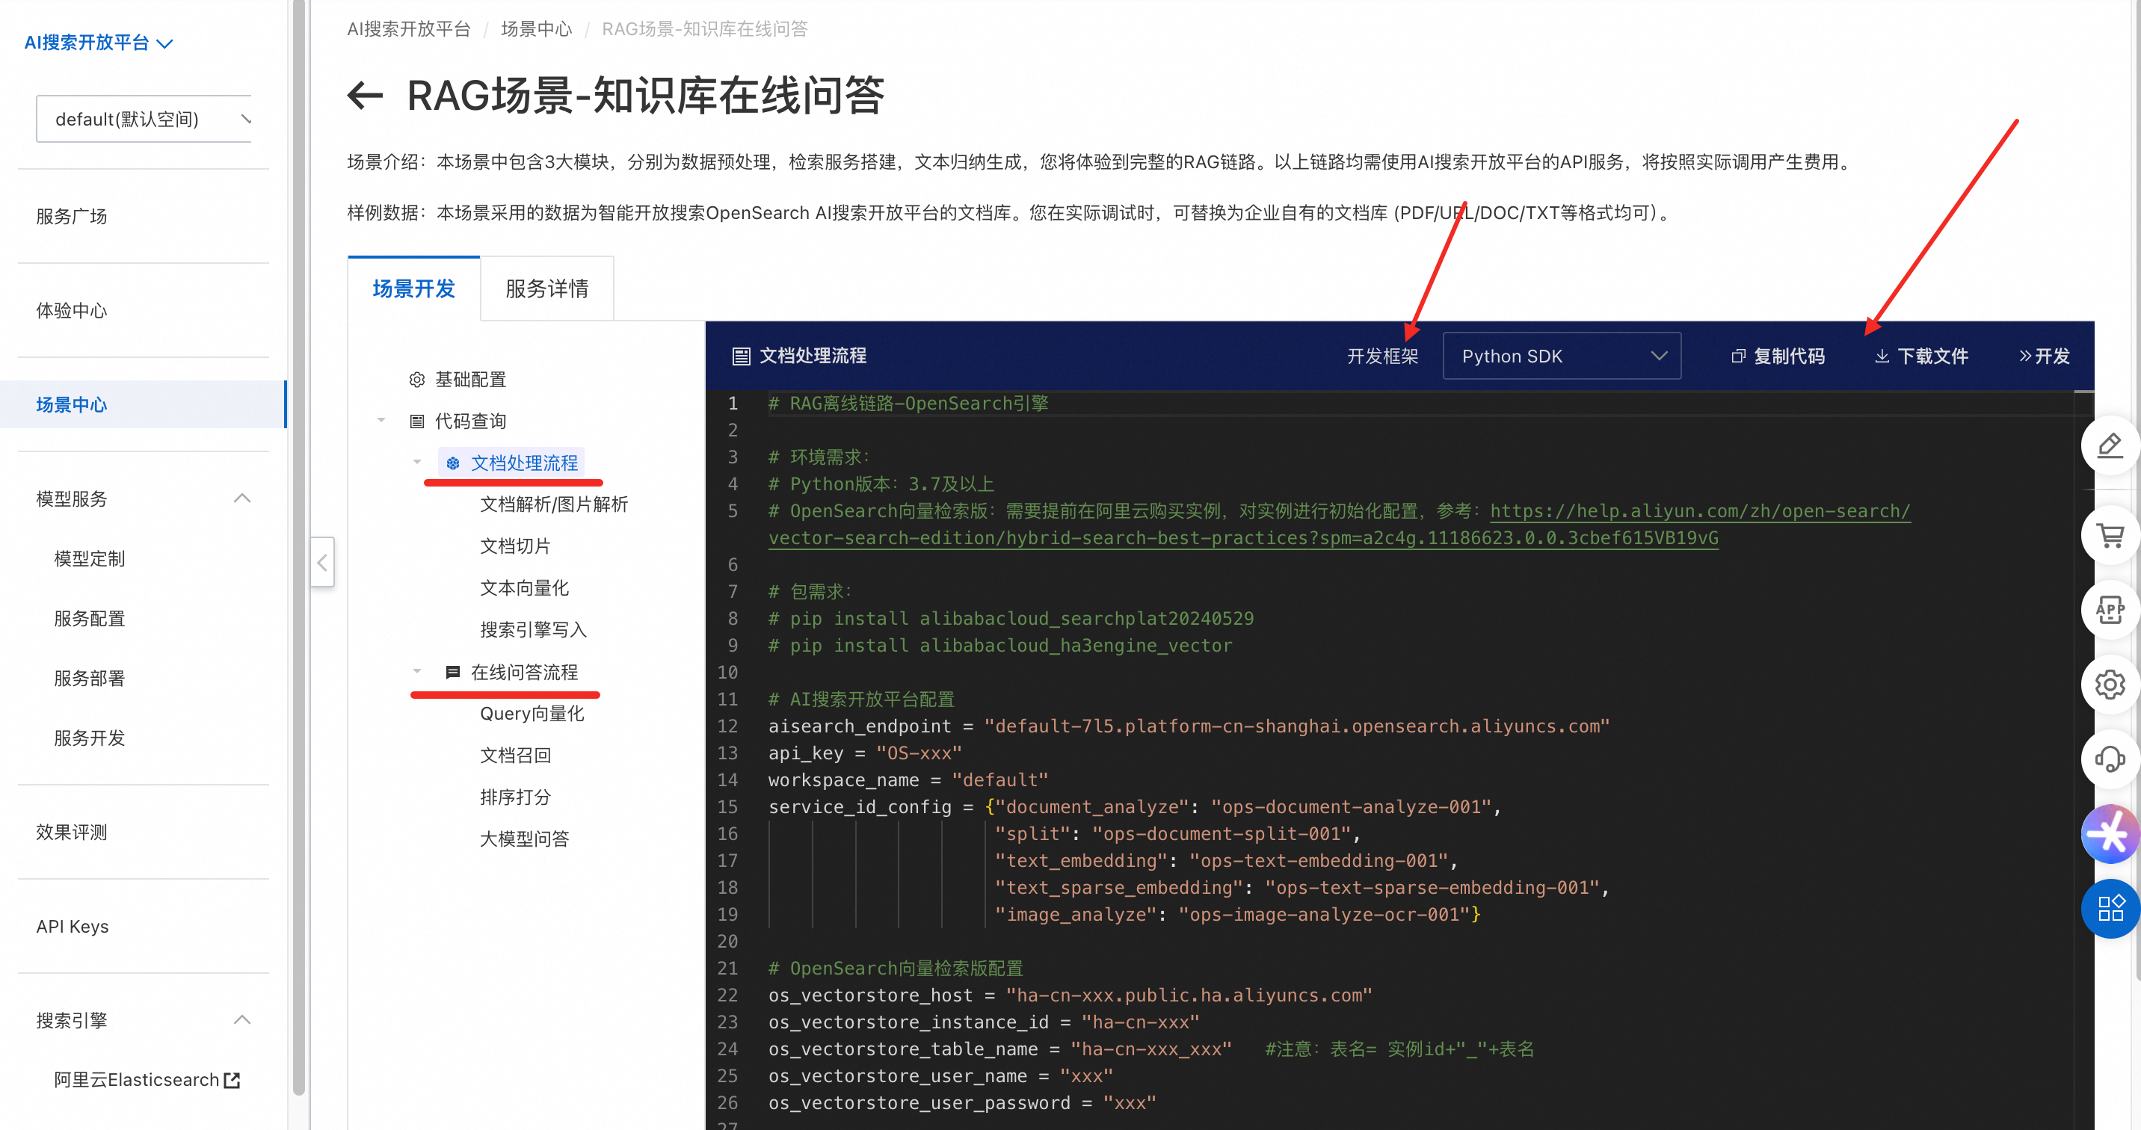2141x1130 pixels.
Task: Open the settings gear floating icon
Action: (2110, 685)
